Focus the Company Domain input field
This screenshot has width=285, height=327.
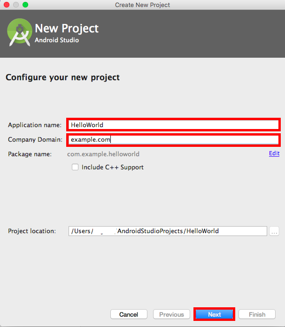click(x=173, y=140)
